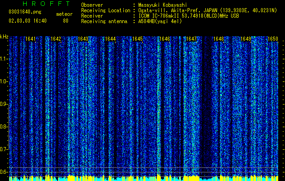Click the 0.6 frequency axis label

[4, 172]
